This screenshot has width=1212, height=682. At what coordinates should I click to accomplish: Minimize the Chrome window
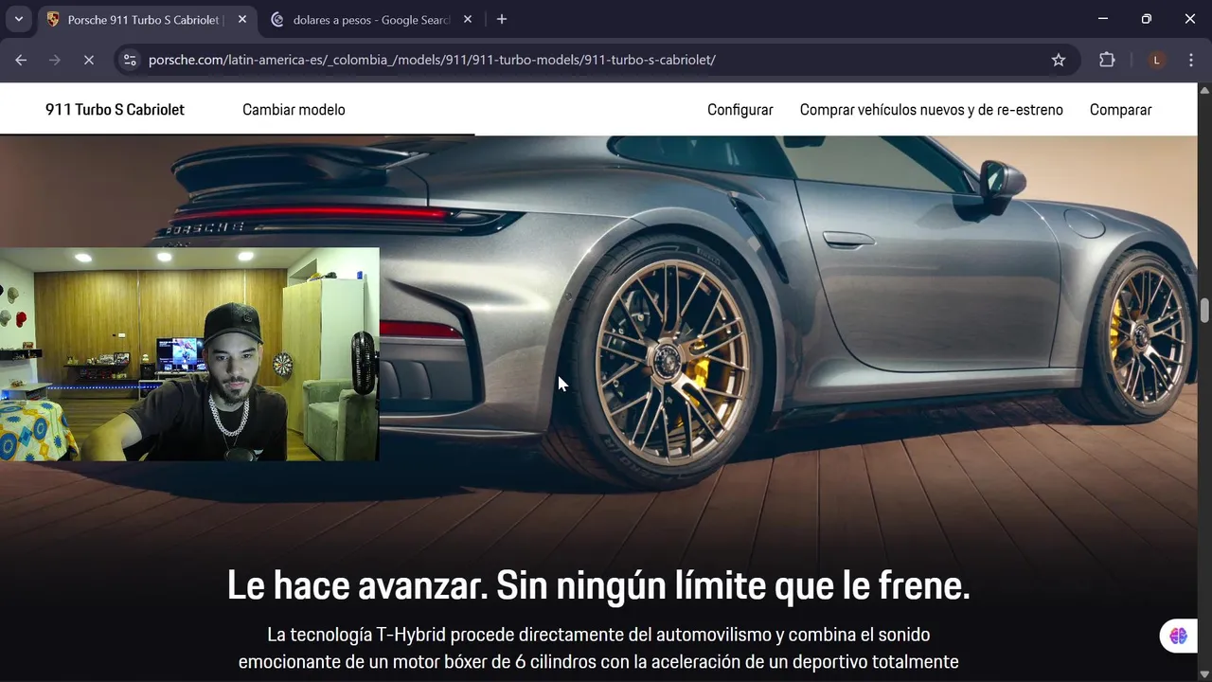coord(1102,19)
